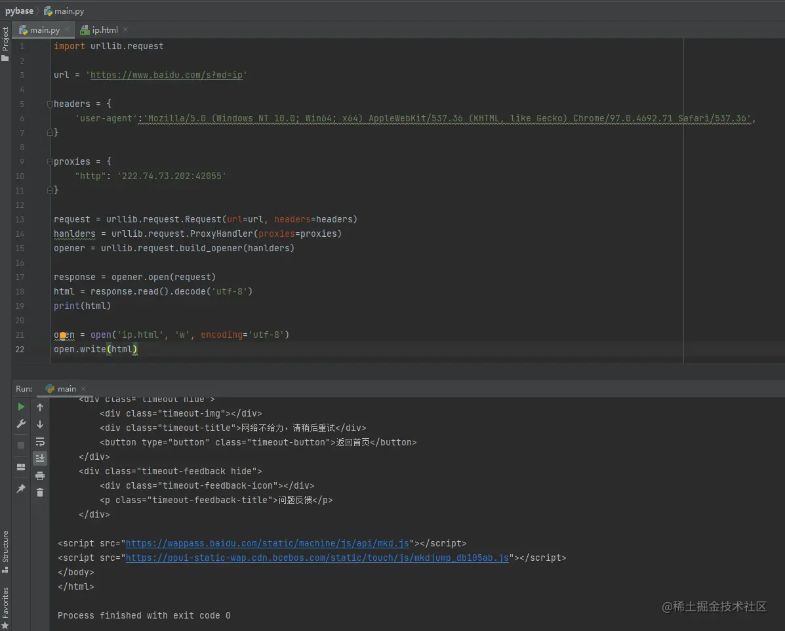Click the Python file icon in breadcrumb bar

(x=48, y=11)
